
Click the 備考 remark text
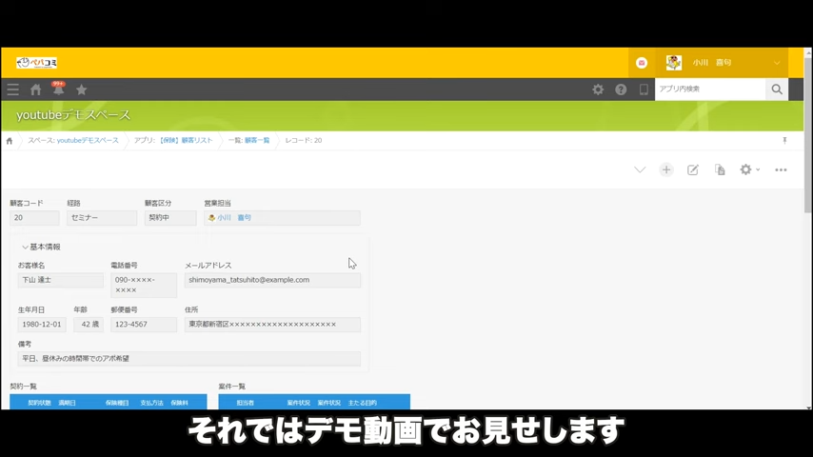189,358
